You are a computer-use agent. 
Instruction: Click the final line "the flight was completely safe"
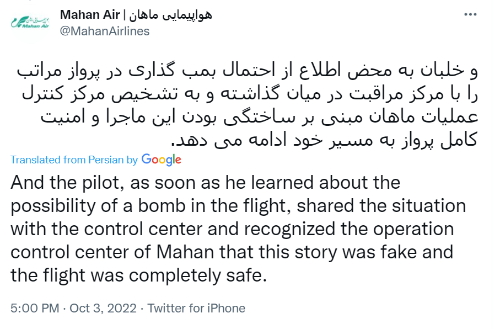coord(138,275)
